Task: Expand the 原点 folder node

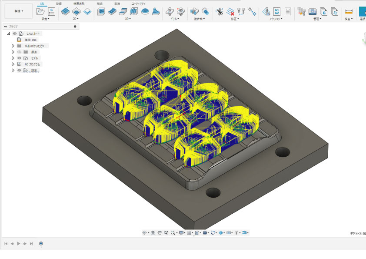Action: tap(13, 52)
